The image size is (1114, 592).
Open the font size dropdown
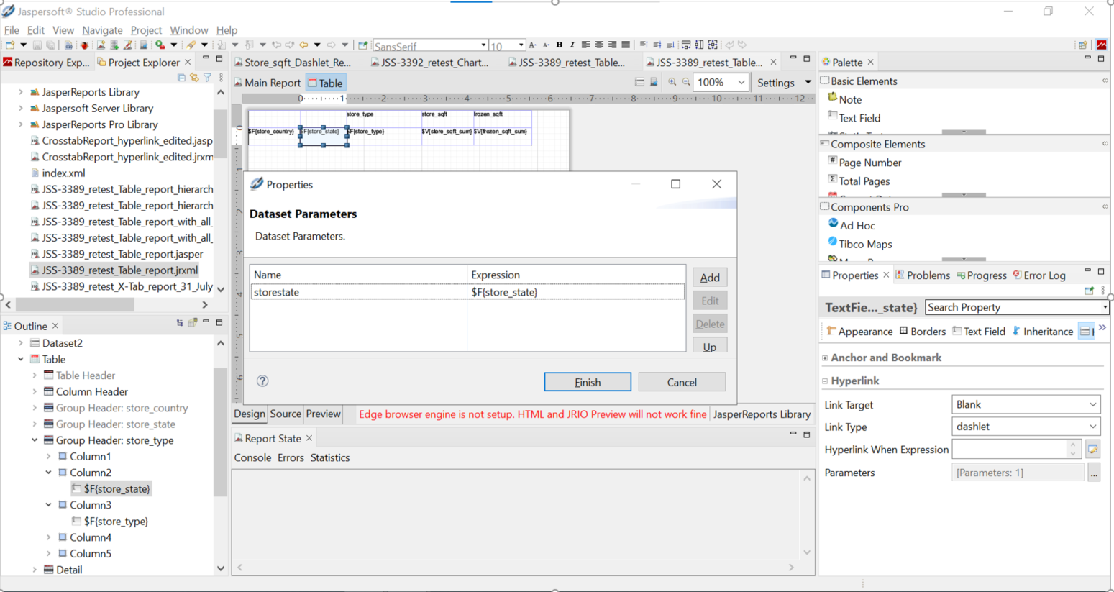pos(521,45)
